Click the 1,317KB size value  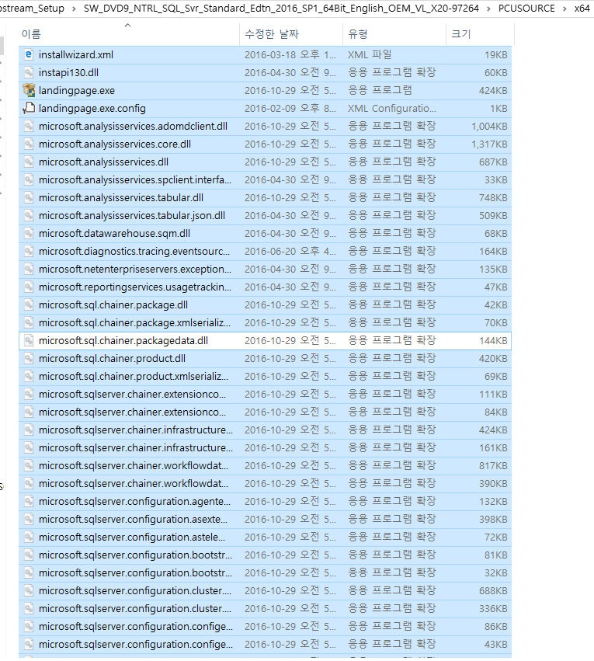click(489, 144)
